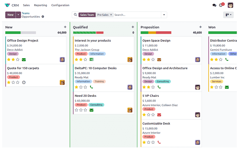The height and width of the screenshot is (149, 238).
Task: Click Azure Interior, Colleen Diaz customer text
Action: pos(160,105)
